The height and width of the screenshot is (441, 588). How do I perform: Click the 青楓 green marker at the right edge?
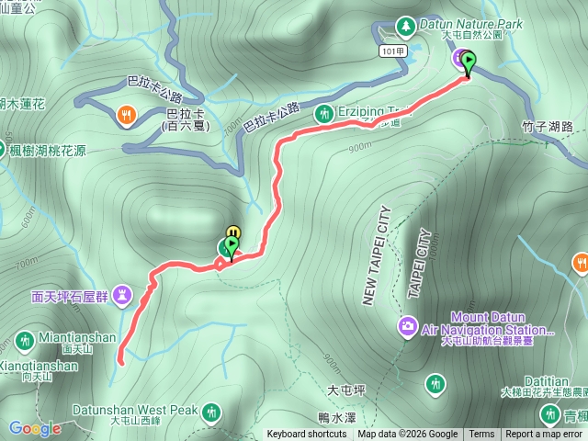550,415
